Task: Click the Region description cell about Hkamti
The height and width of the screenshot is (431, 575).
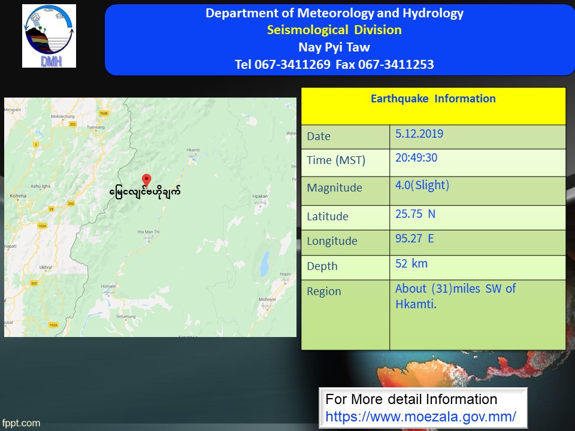Action: point(477,314)
